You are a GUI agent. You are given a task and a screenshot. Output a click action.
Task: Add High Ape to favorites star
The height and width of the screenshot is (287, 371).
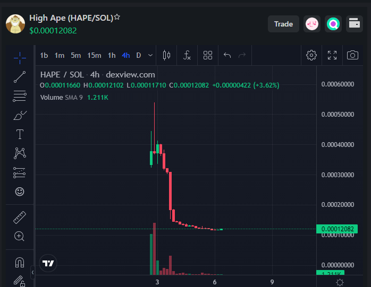click(117, 17)
